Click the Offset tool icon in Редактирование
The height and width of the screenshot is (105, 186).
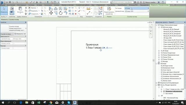56,8
